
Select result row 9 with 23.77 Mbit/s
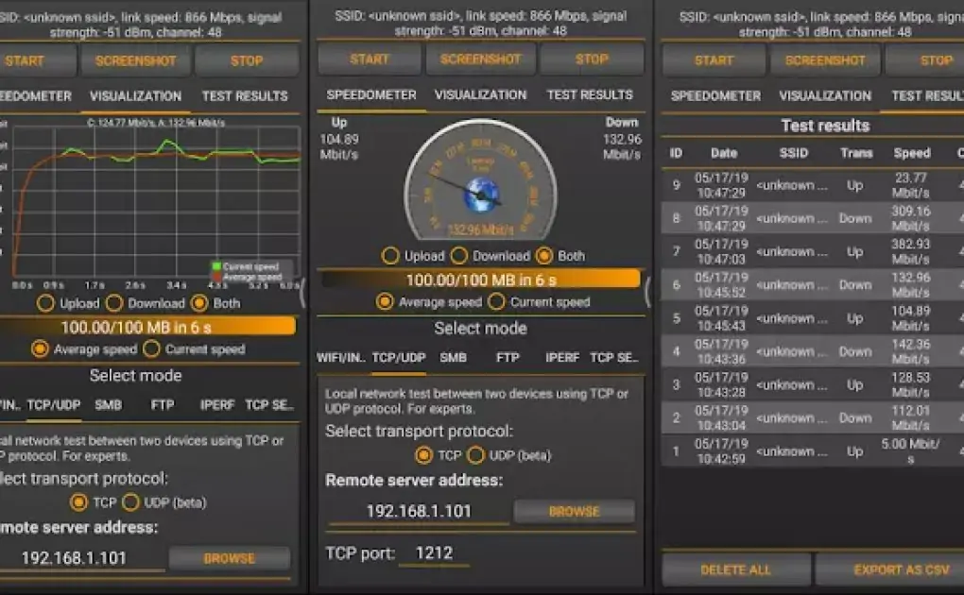(813, 185)
